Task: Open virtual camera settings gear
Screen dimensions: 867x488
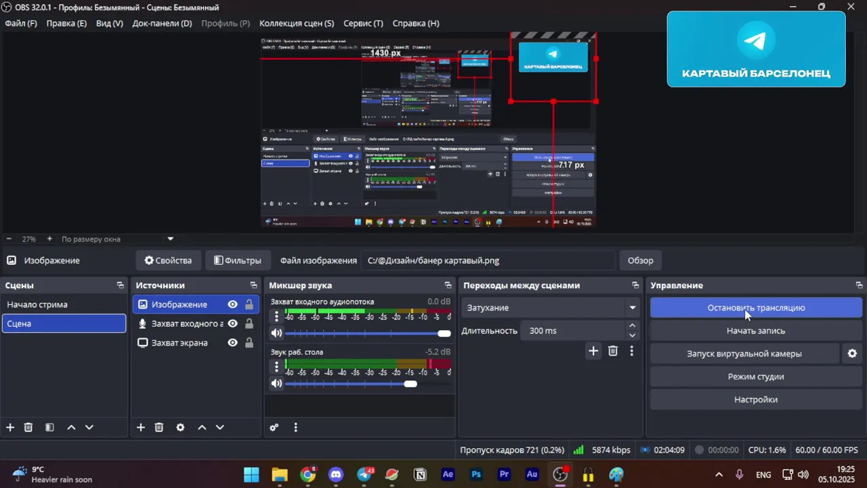Action: 852,353
